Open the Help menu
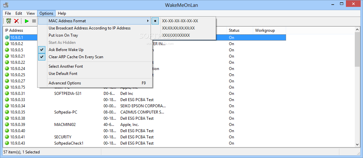 [62, 13]
